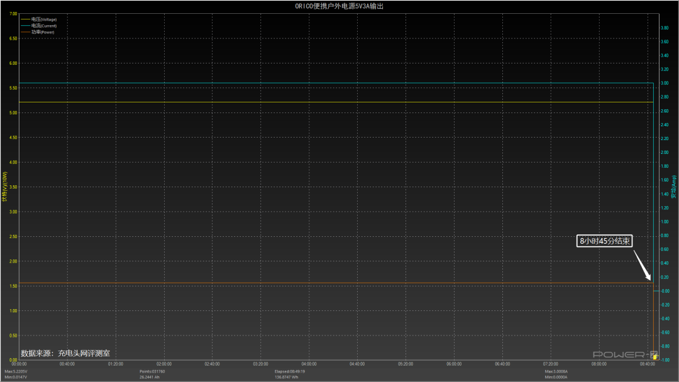Click the Max:3.0008A status value

[x=556, y=371]
